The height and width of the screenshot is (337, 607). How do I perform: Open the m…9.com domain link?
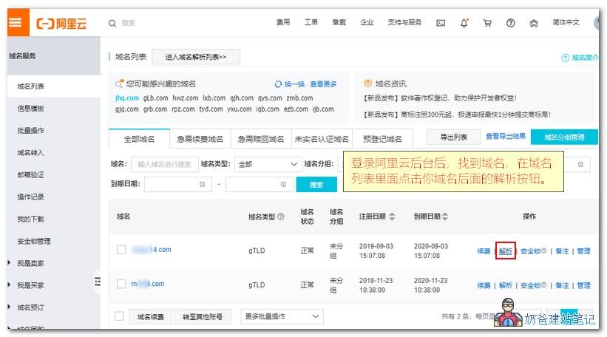(147, 284)
